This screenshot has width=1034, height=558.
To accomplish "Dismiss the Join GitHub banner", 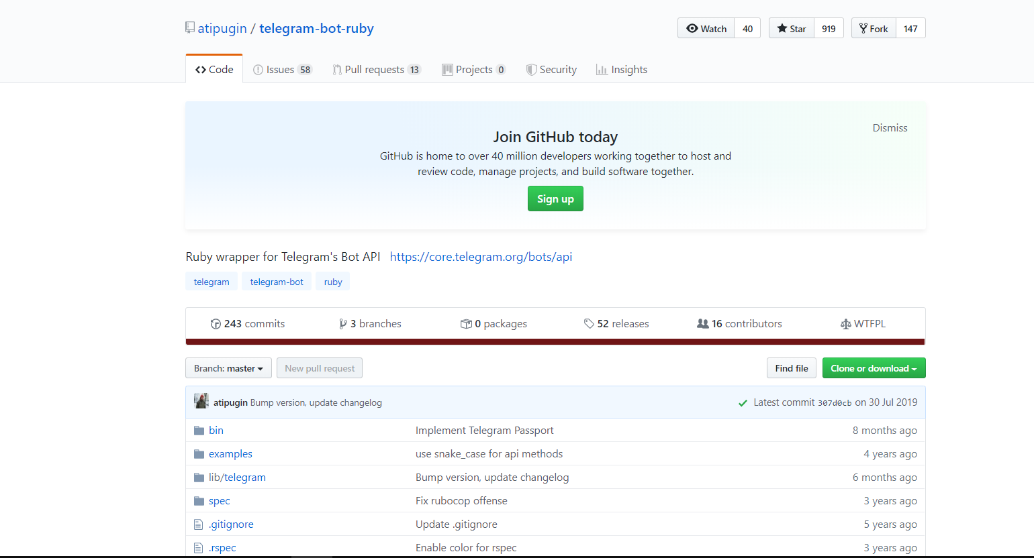I will (x=890, y=128).
